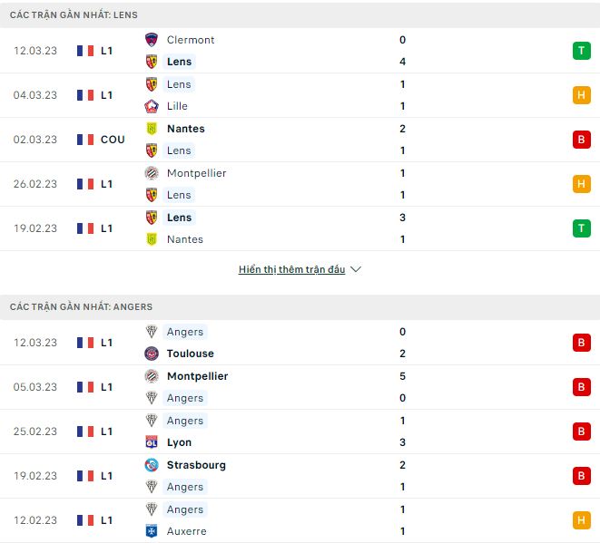Click the Auxerre club crest icon
600x543 pixels.
coord(152,531)
